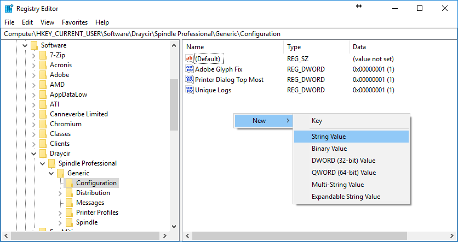Expand the Adobe tree node
Viewport: 458px width, 242px height.
[34, 75]
